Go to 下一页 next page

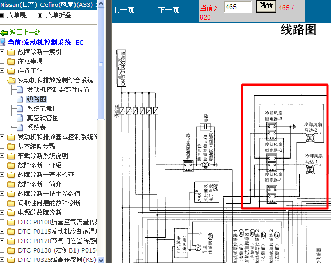[169, 10]
